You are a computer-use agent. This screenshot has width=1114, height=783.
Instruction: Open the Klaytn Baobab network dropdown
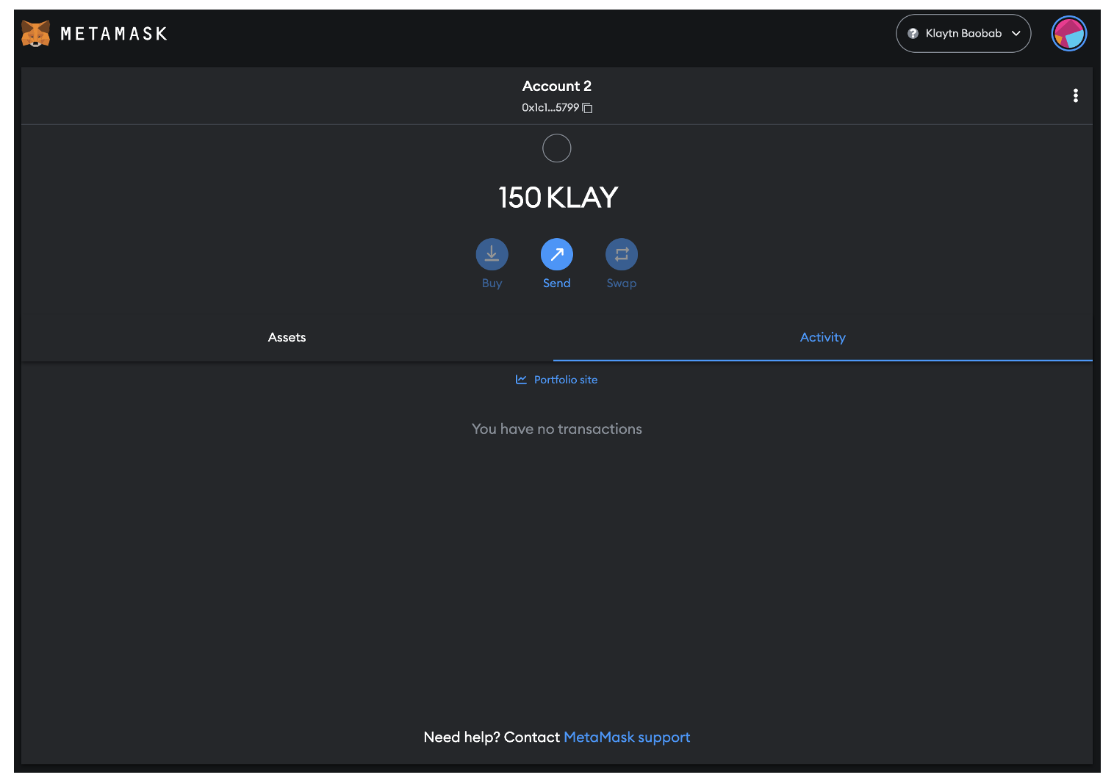tap(963, 34)
